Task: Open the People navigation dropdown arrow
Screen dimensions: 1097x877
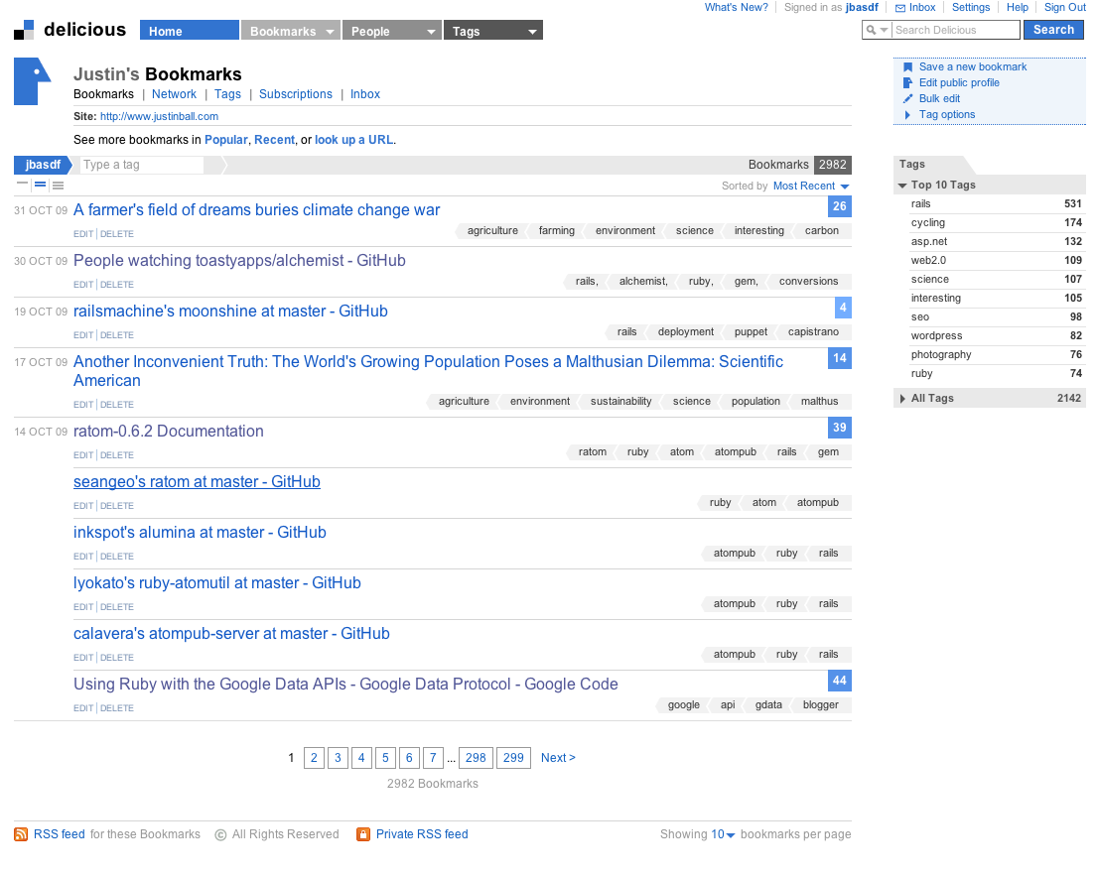Action: click(431, 32)
